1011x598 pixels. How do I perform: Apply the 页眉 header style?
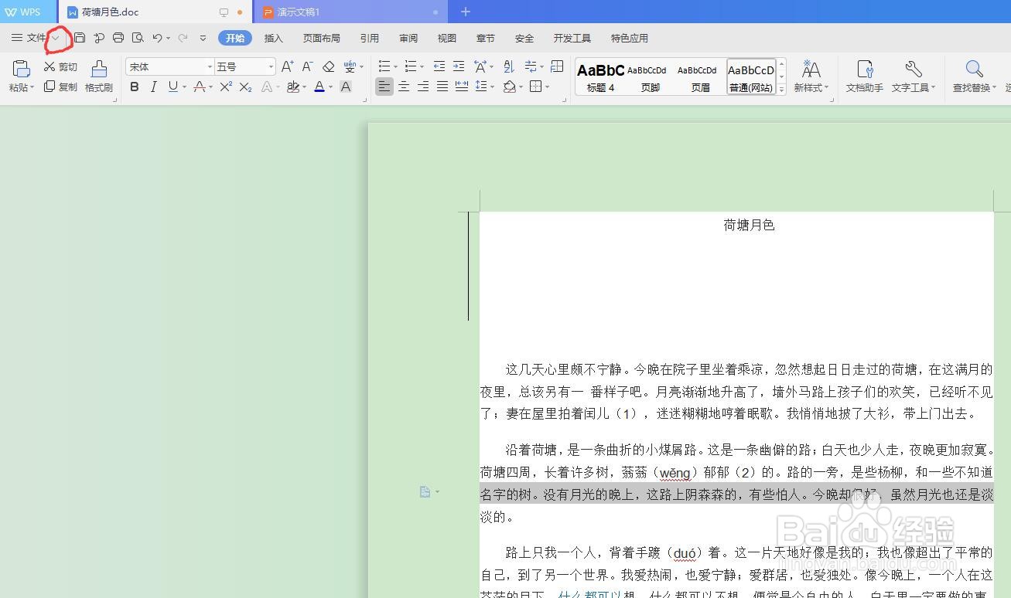701,76
